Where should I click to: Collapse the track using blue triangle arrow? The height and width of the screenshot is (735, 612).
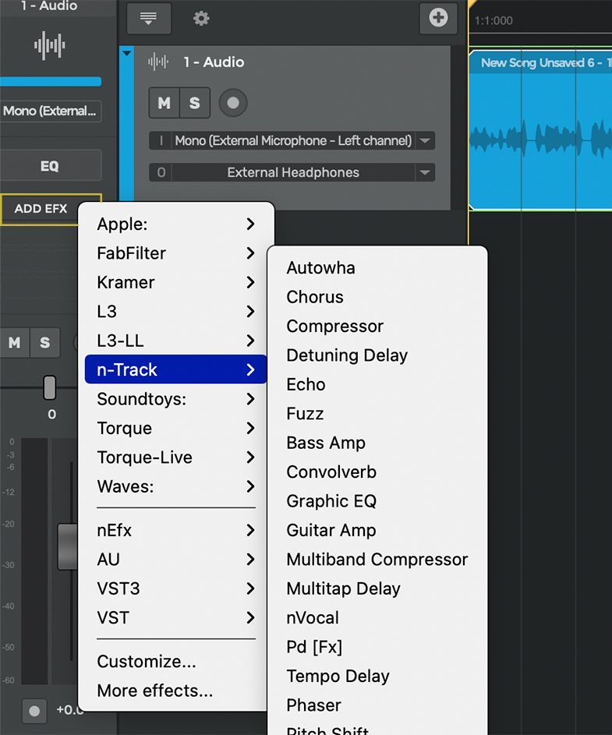point(126,53)
